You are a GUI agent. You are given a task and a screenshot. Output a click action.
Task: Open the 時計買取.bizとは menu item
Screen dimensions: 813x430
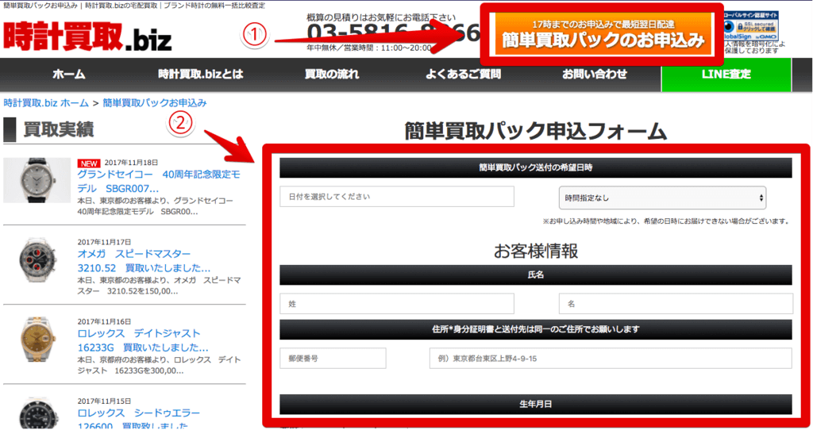click(201, 74)
